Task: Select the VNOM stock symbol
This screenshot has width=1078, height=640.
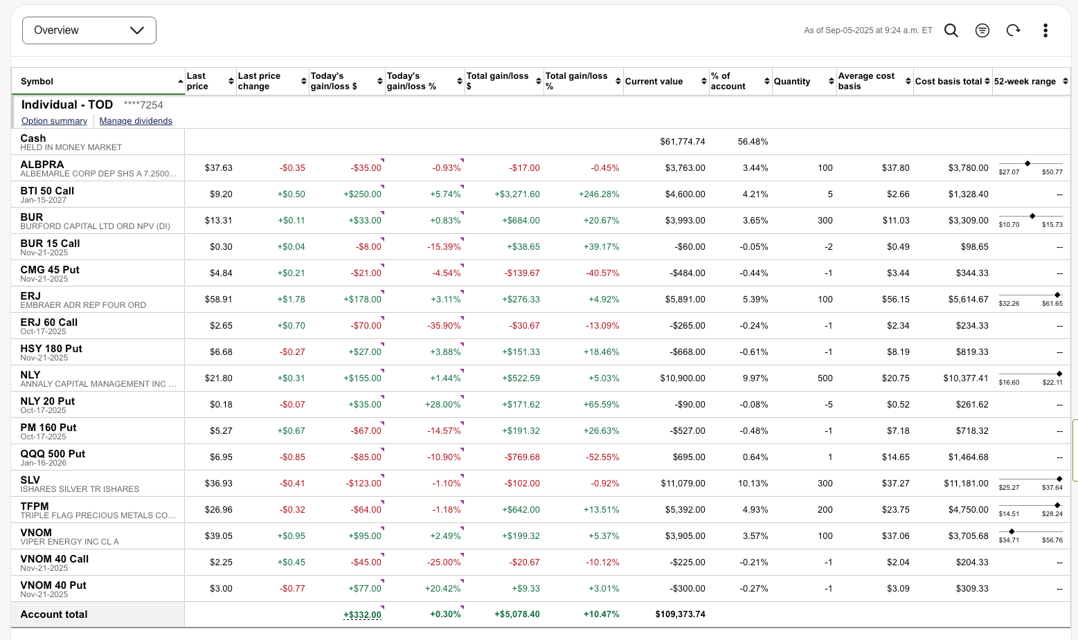Action: click(36, 533)
